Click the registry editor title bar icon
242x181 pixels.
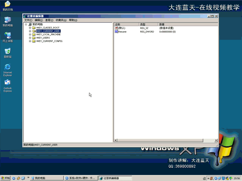tap(25, 16)
